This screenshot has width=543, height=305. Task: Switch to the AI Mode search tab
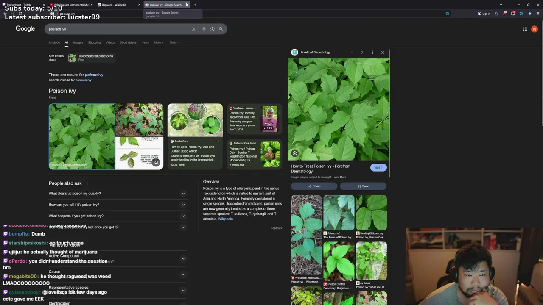(x=54, y=42)
